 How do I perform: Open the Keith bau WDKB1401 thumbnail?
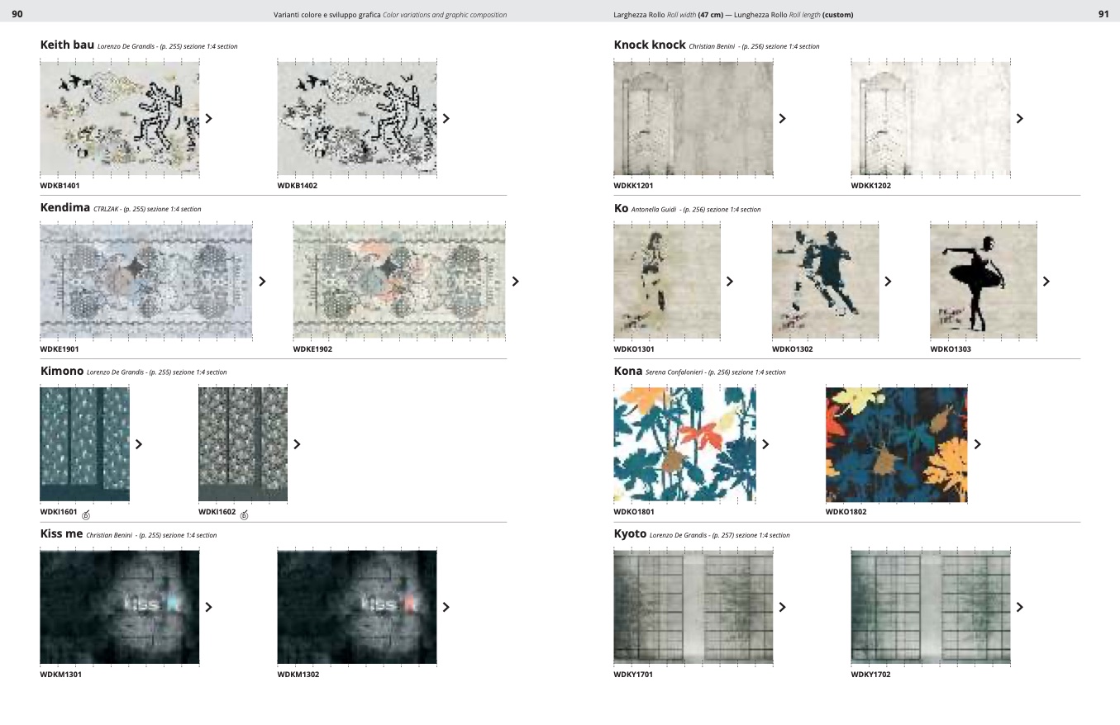point(120,118)
